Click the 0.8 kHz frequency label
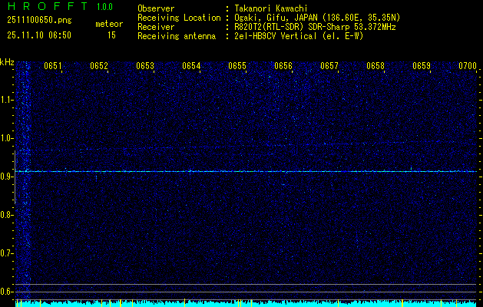This screenshot has width=483, height=307. [x=6, y=215]
